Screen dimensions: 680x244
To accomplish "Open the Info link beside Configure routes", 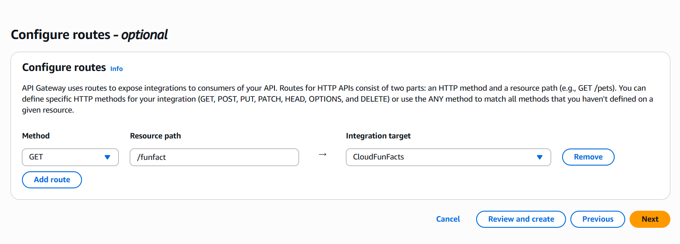I will point(117,69).
